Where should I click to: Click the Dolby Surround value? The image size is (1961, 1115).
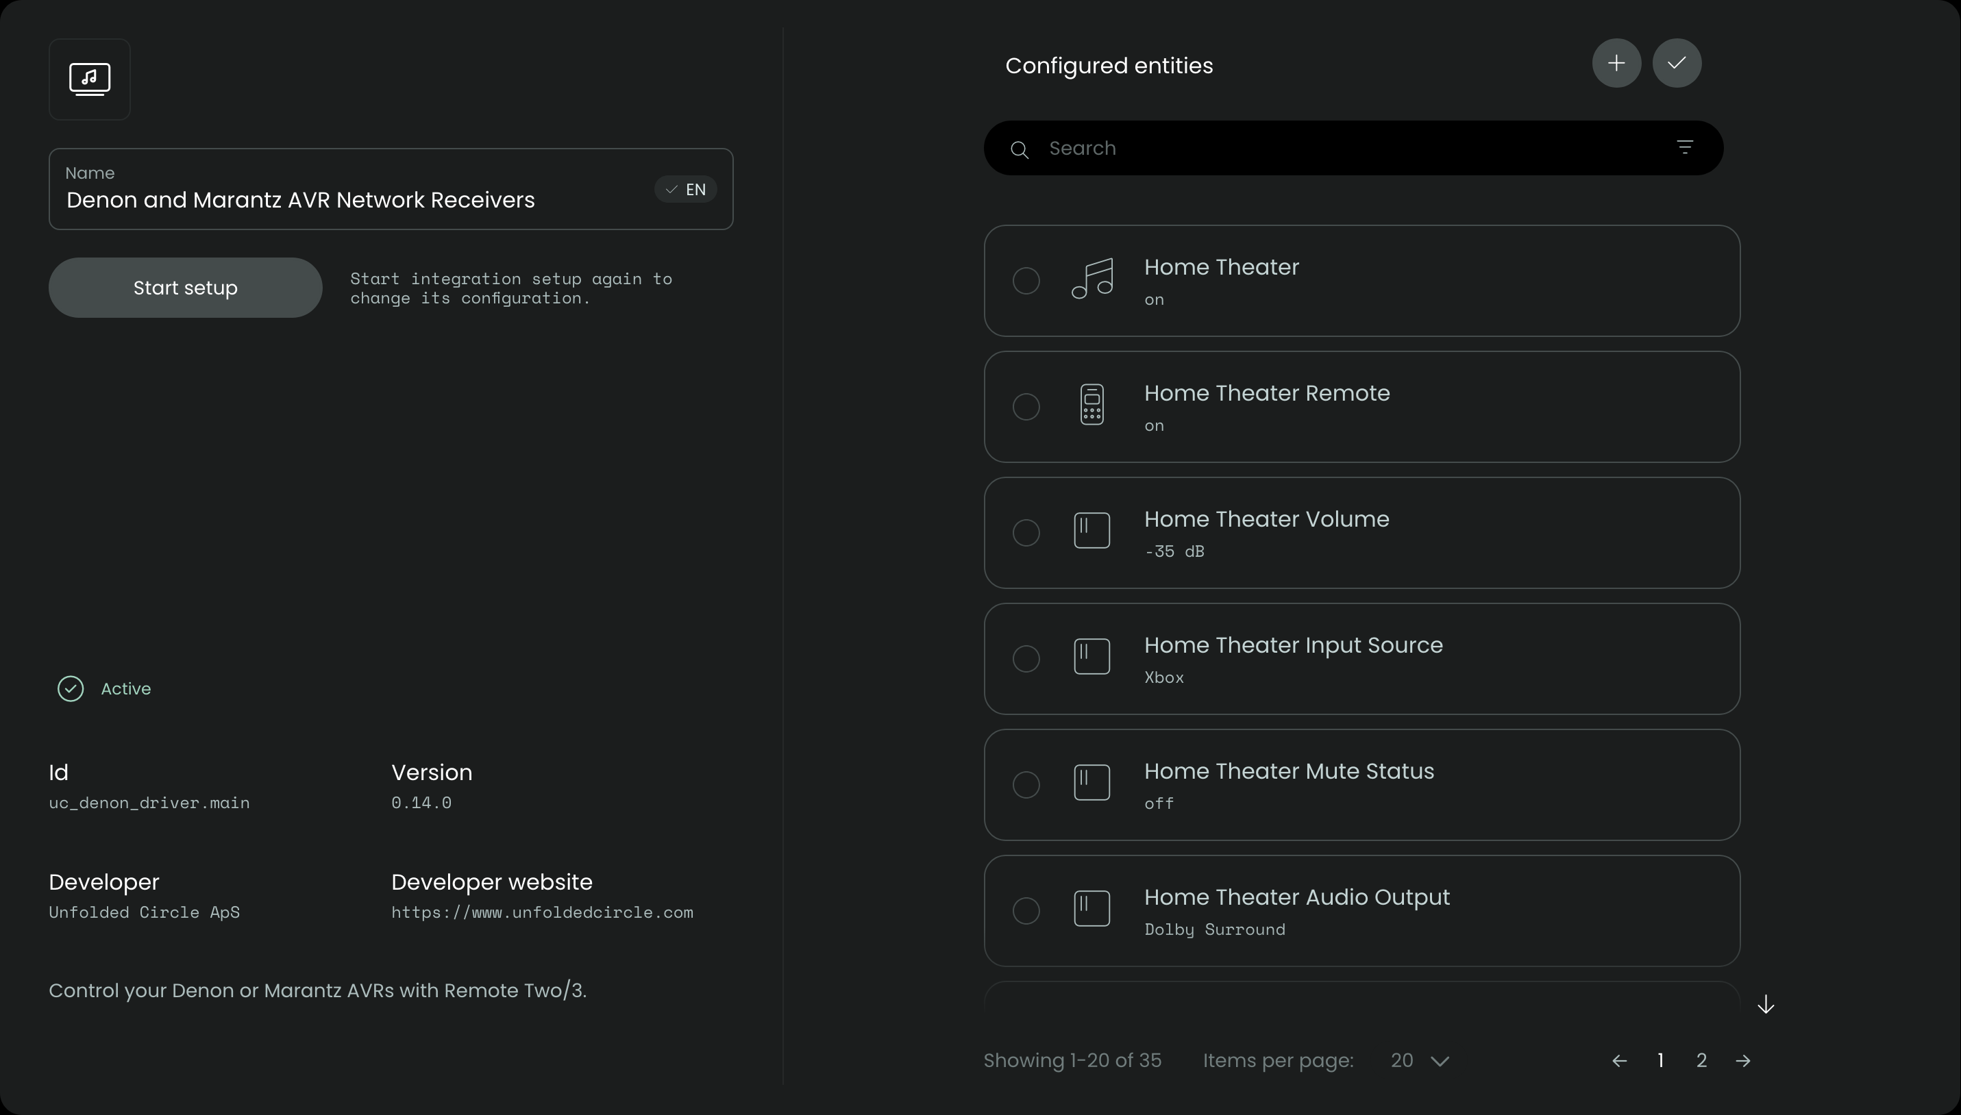[x=1215, y=929]
